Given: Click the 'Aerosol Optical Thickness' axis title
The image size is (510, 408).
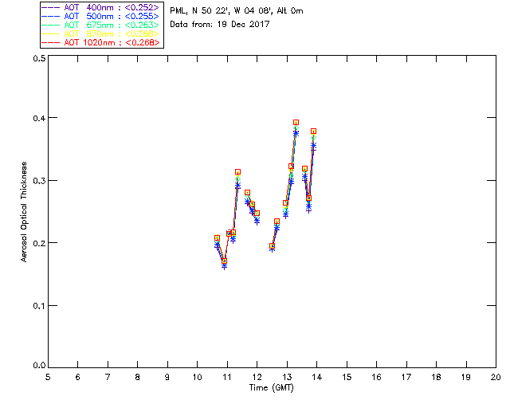Looking at the screenshot, I should (x=24, y=212).
